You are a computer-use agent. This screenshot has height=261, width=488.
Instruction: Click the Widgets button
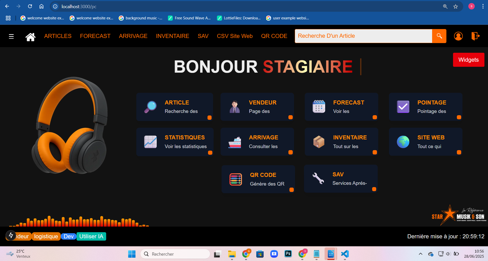(x=468, y=60)
